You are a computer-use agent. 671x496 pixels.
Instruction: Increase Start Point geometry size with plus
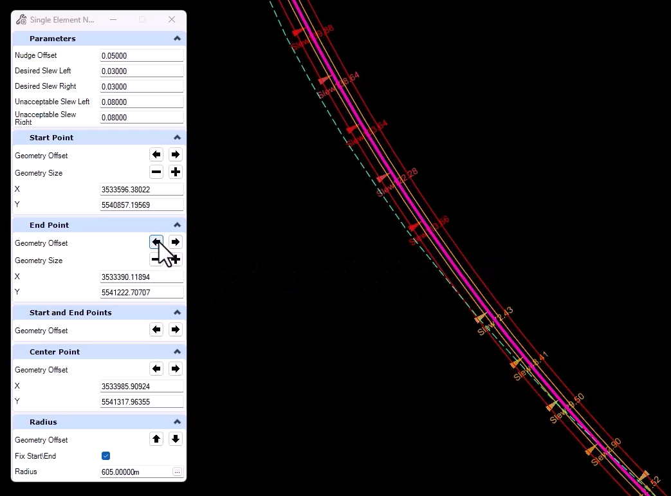(175, 172)
